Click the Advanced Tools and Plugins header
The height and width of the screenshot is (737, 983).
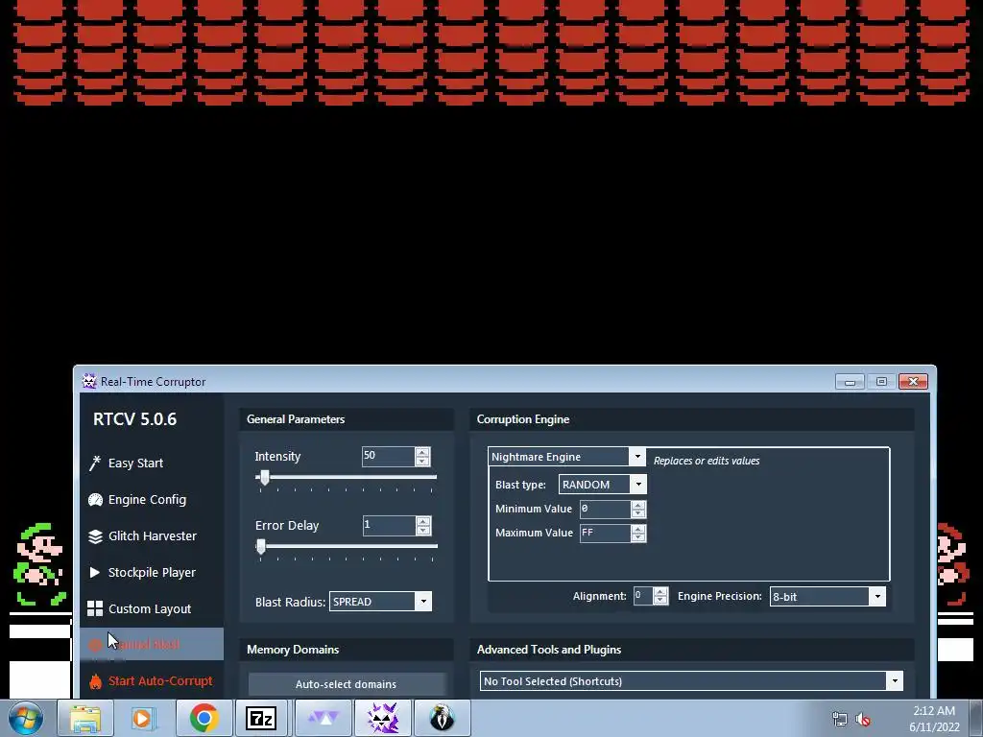(x=692, y=650)
